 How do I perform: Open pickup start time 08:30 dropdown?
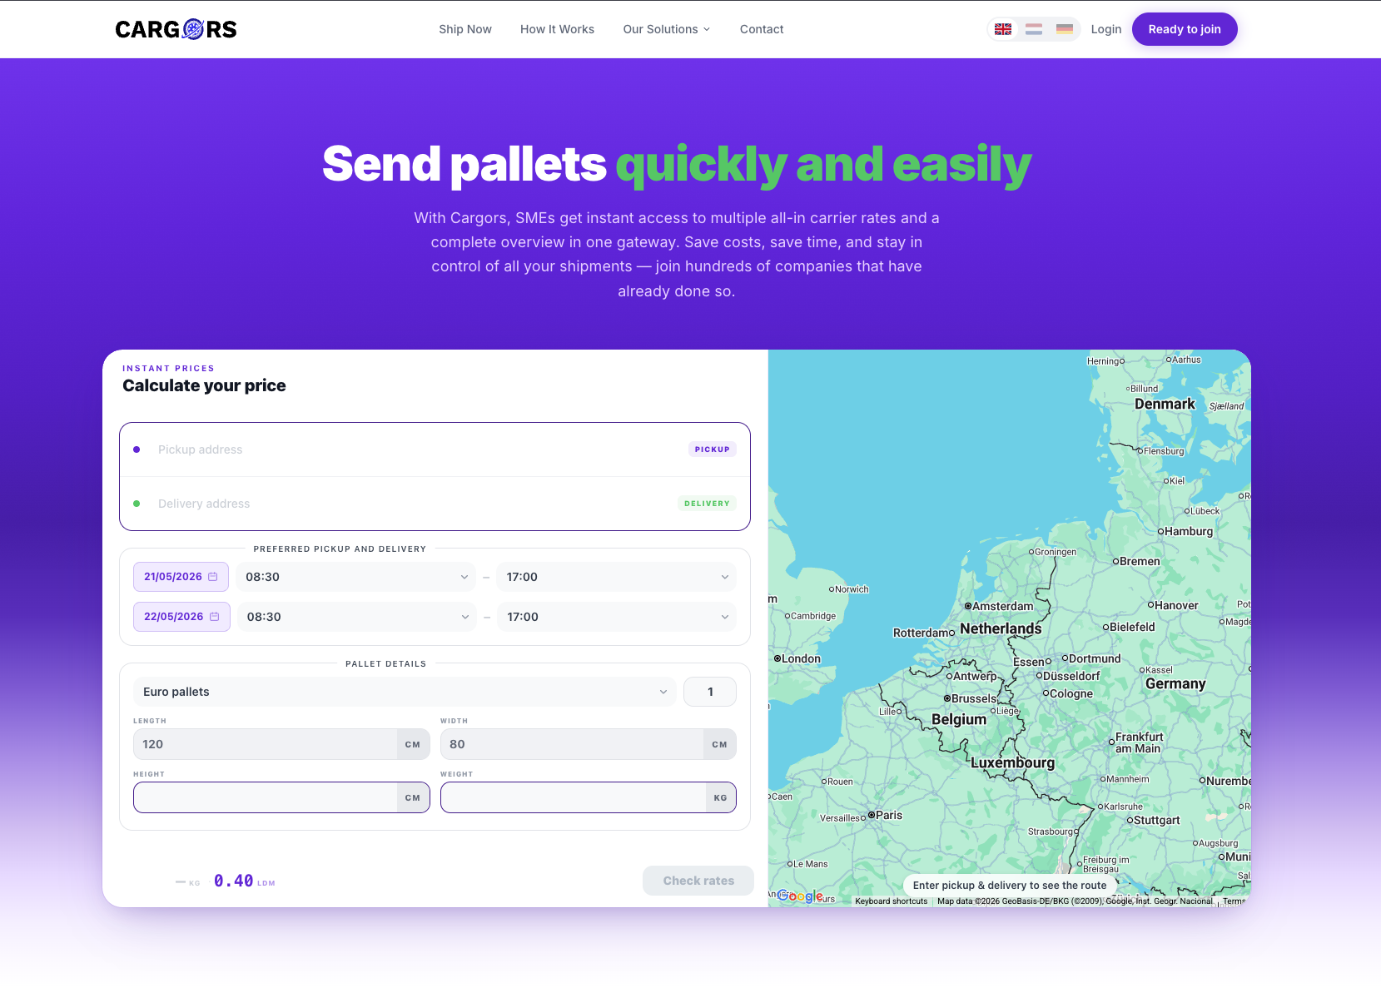point(355,577)
